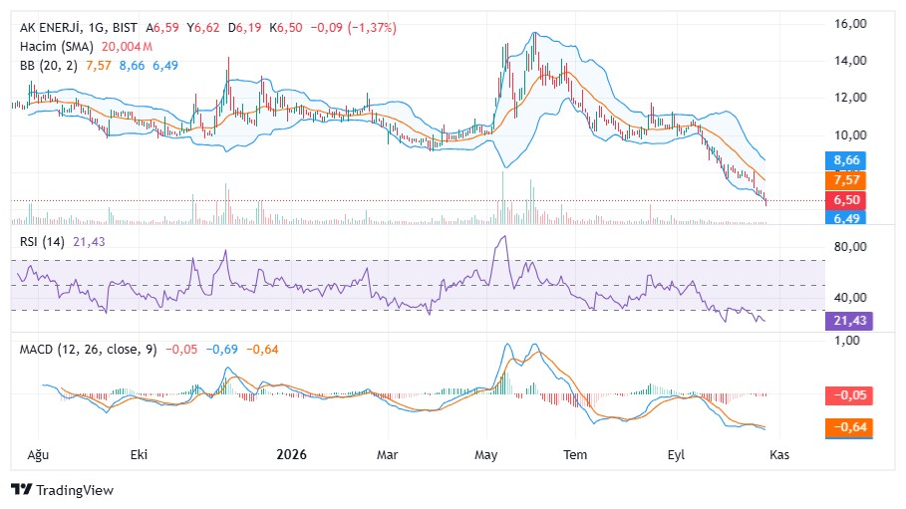The width and height of the screenshot is (906, 509).
Task: Click the 2026 label on time axis
Action: click(x=291, y=454)
